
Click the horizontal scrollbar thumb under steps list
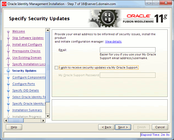click(16, 121)
